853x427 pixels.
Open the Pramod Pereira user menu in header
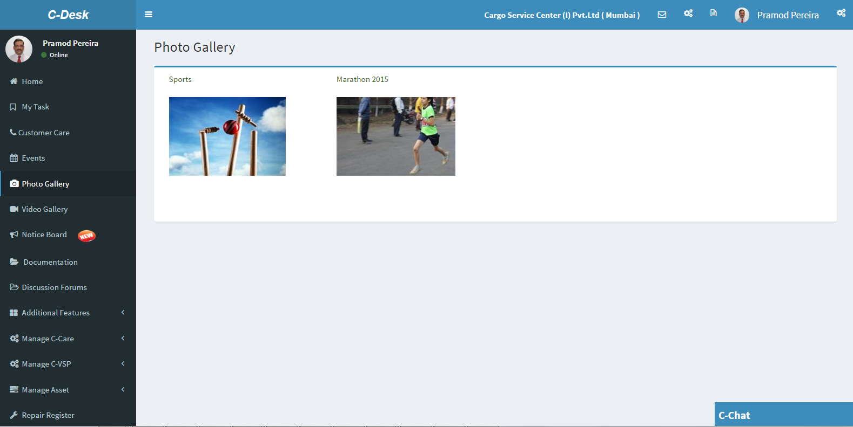777,15
